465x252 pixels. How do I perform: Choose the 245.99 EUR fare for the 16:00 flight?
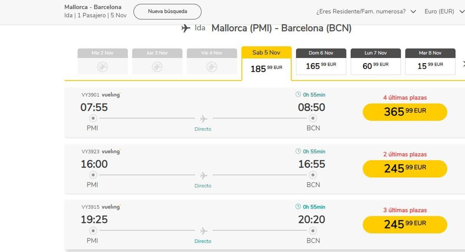point(405,168)
